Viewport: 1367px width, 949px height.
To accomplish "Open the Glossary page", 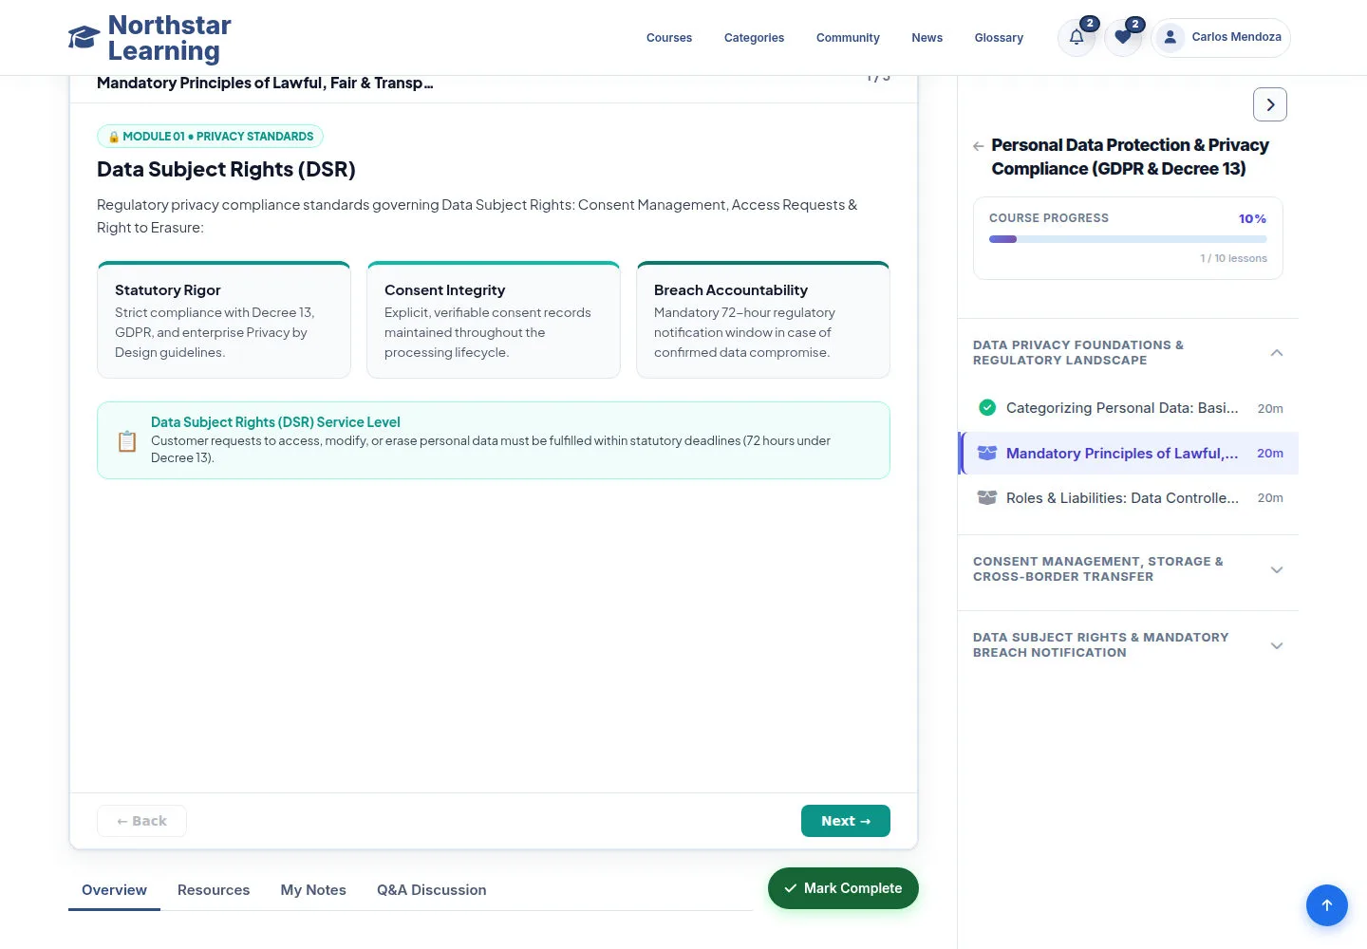I will (999, 38).
